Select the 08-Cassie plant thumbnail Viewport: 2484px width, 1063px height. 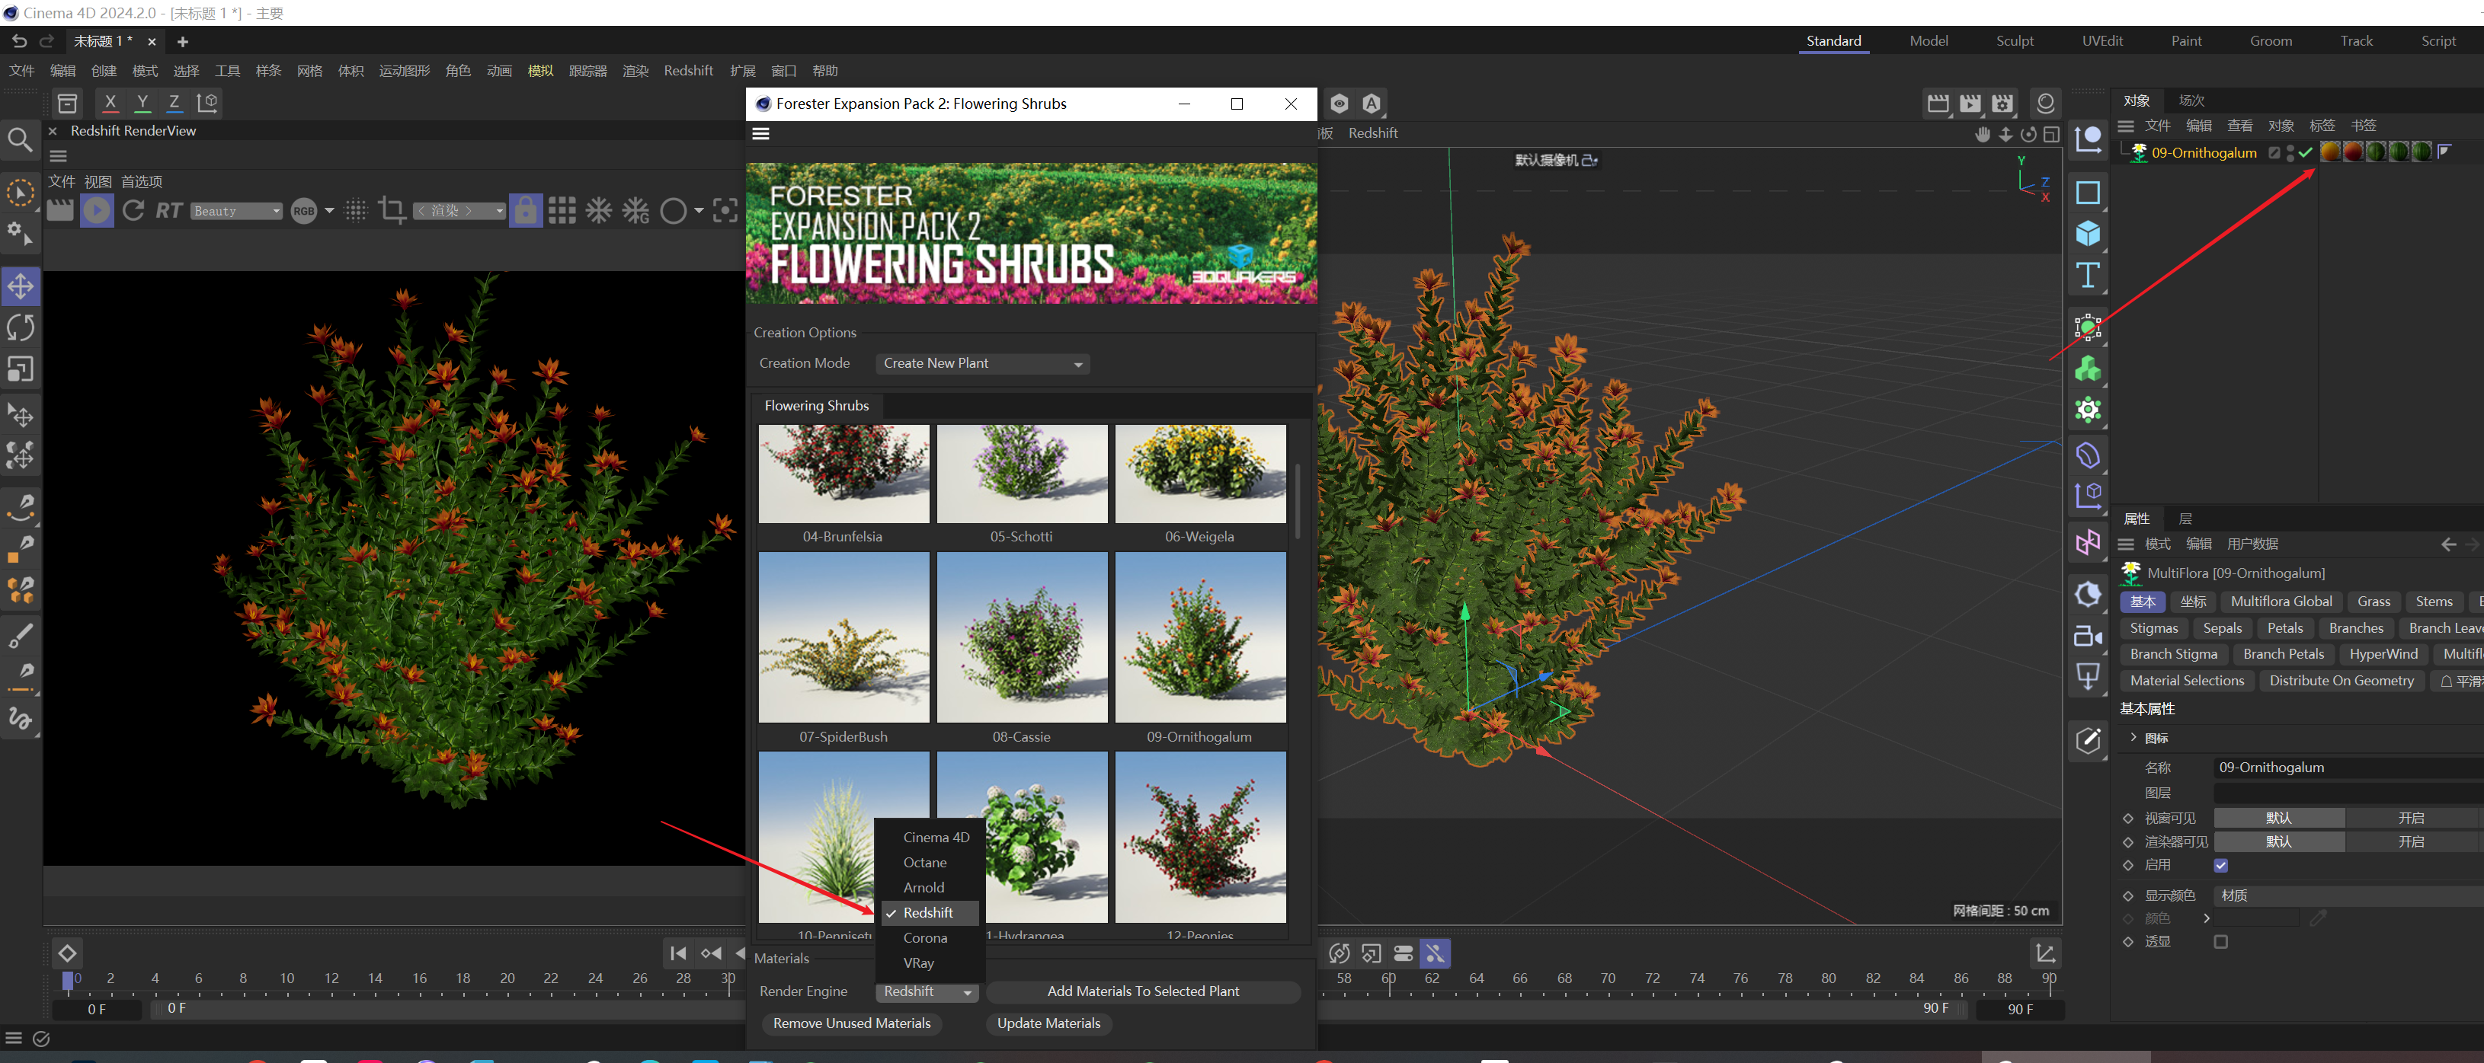coord(1021,637)
